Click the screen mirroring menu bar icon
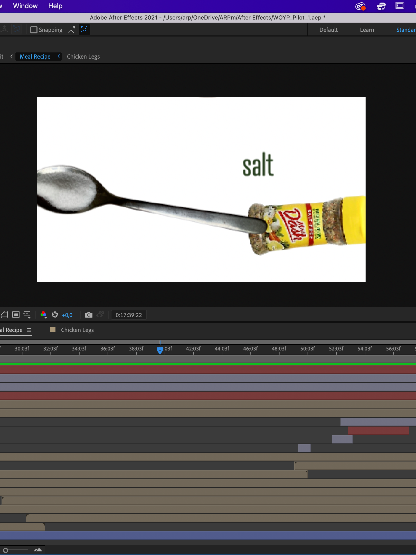416x555 pixels. [400, 6]
